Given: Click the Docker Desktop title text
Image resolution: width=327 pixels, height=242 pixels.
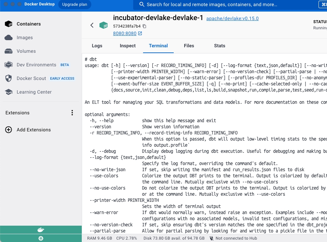Looking at the screenshot, I should click(x=40, y=4).
